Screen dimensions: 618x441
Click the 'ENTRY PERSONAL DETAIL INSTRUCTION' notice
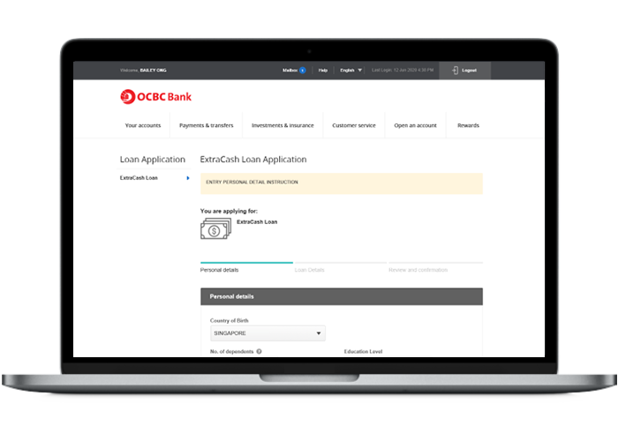[x=342, y=183]
